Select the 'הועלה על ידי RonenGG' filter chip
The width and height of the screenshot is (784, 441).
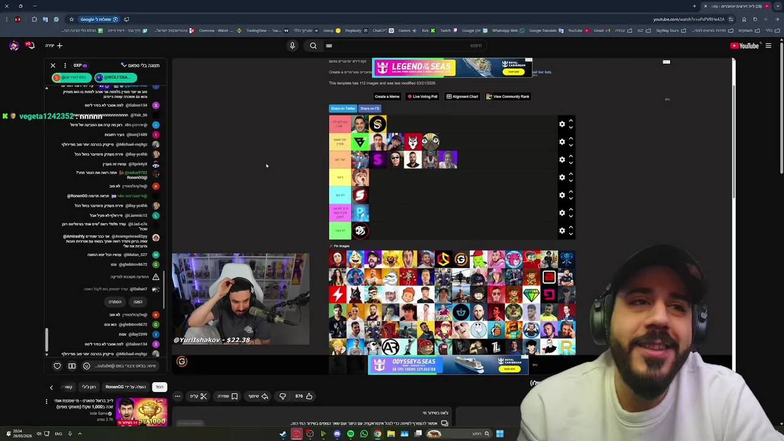pyautogui.click(x=126, y=387)
